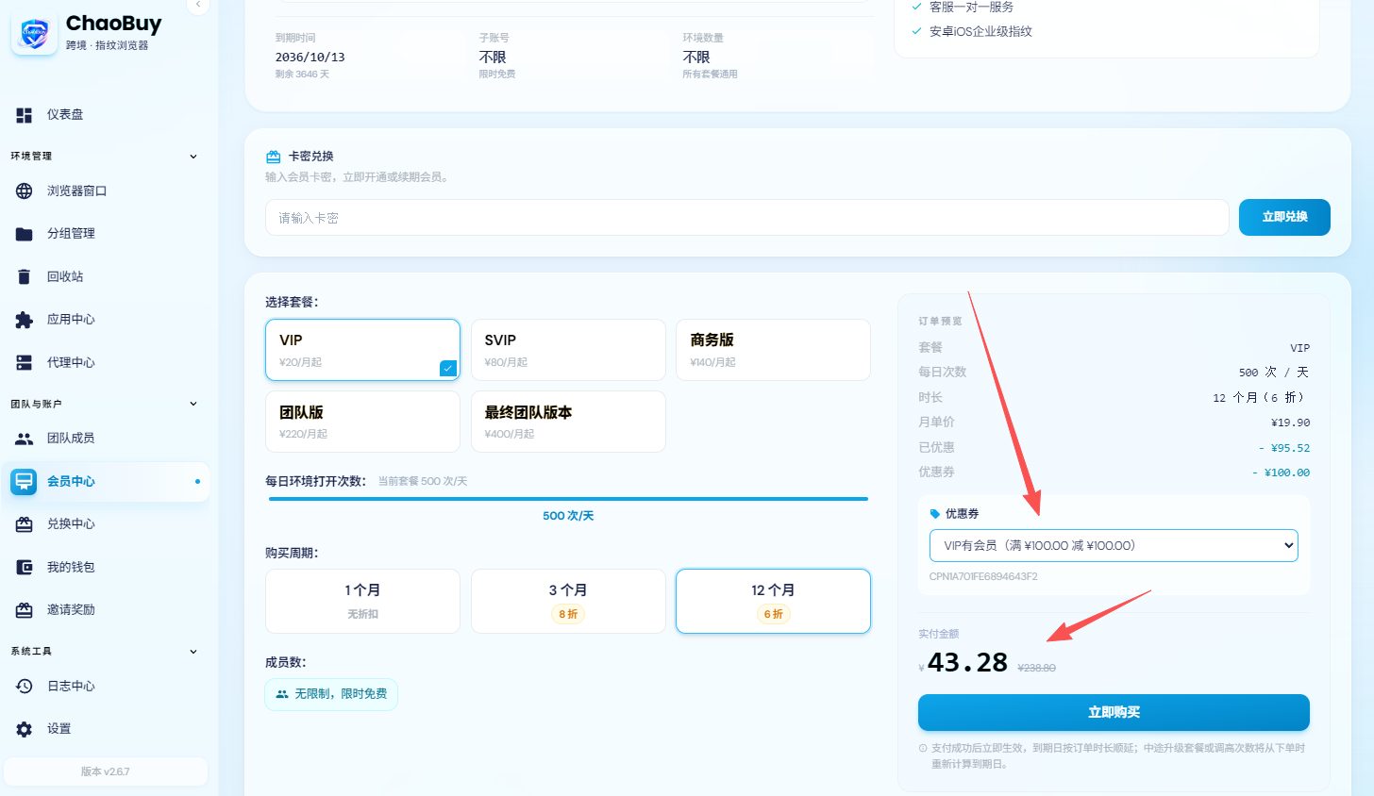This screenshot has width=1374, height=796.
Task: Select the 团队版 plan card
Action: click(362, 422)
